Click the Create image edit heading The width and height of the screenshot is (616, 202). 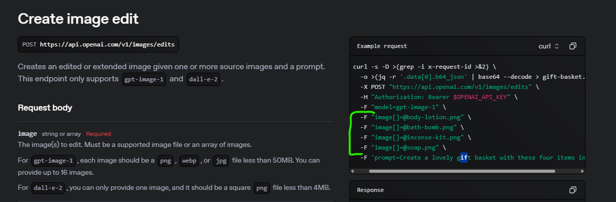pos(78,19)
